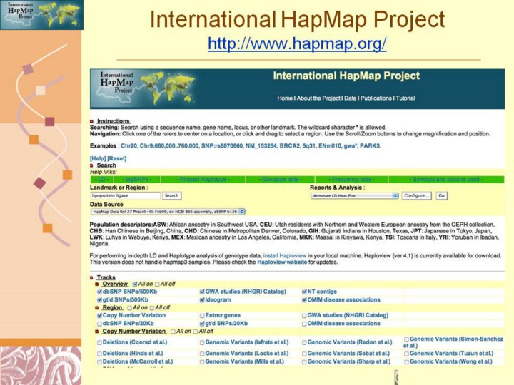Open the Data Source dropdown

click(x=168, y=211)
